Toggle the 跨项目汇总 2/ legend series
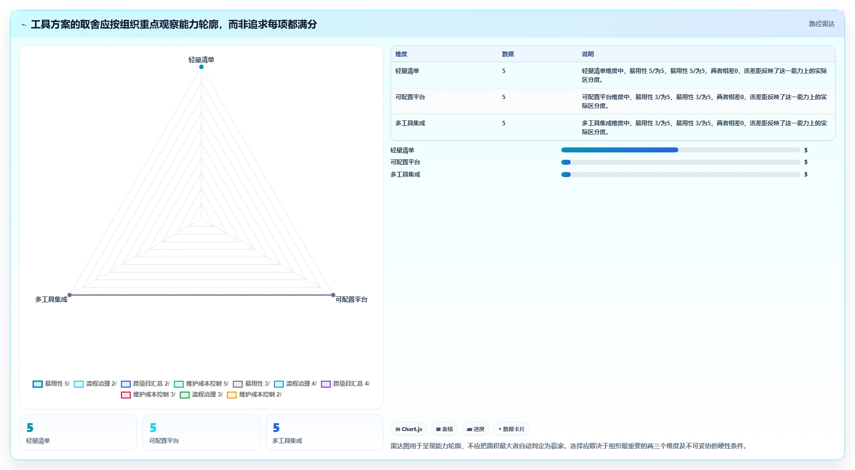This screenshot has width=855, height=470. coord(145,384)
